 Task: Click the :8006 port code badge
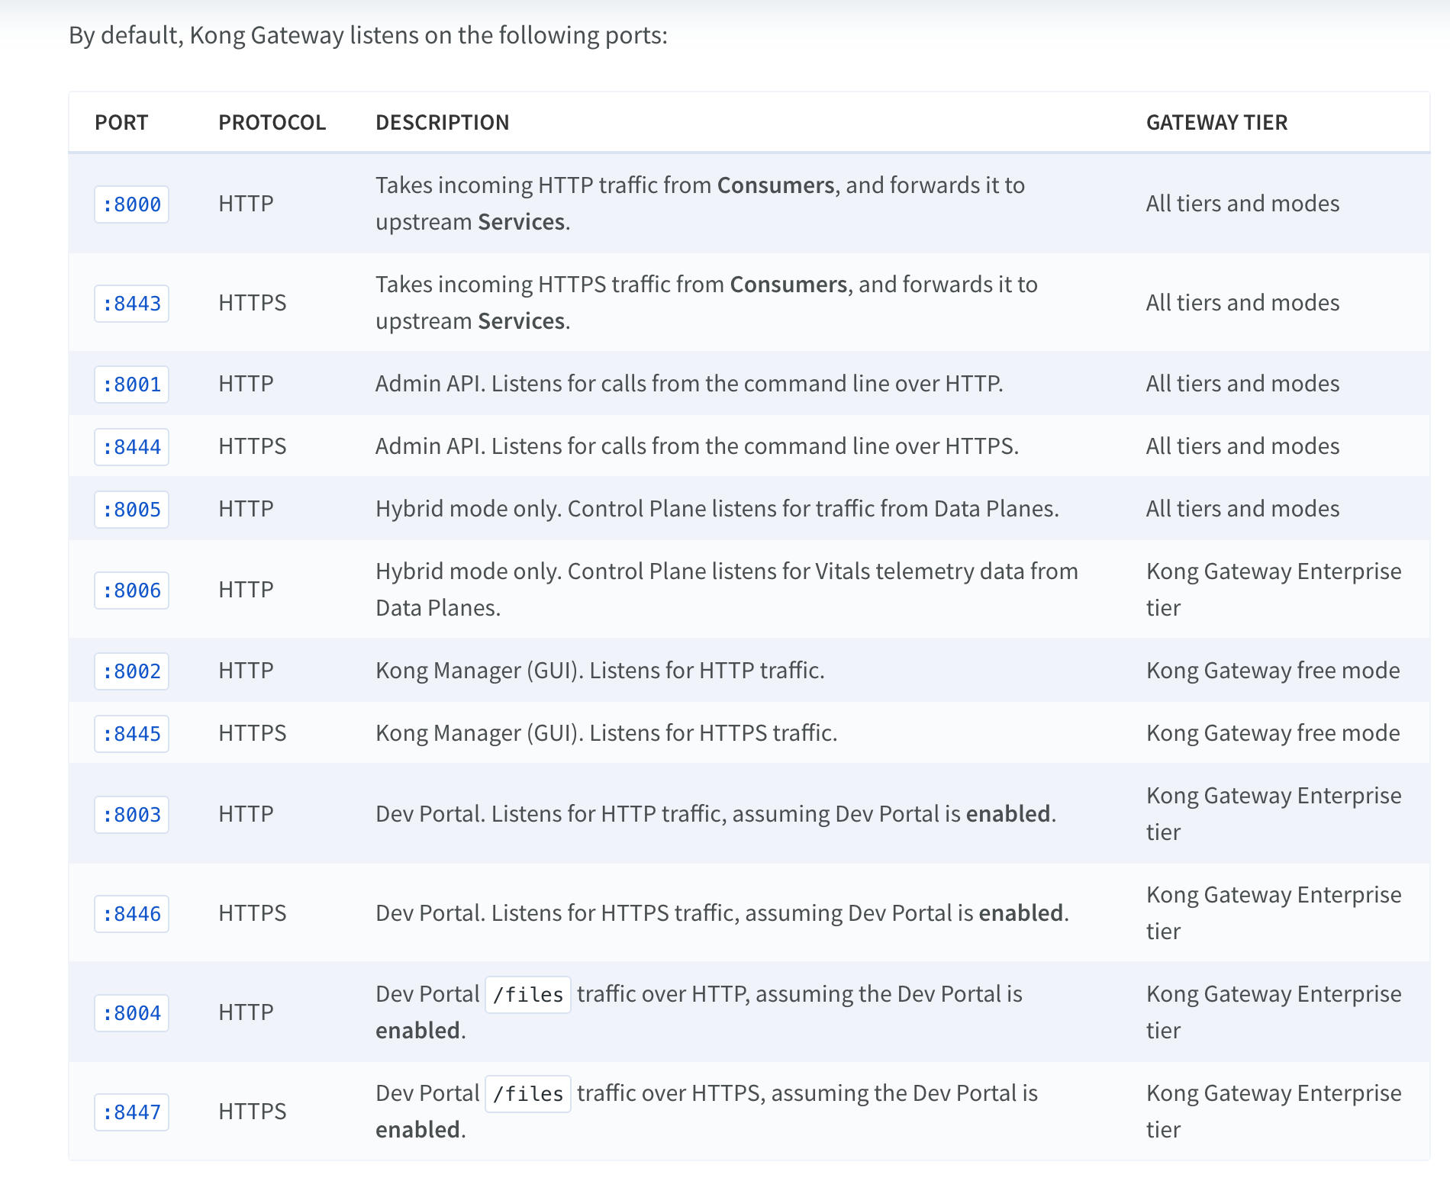tap(131, 590)
